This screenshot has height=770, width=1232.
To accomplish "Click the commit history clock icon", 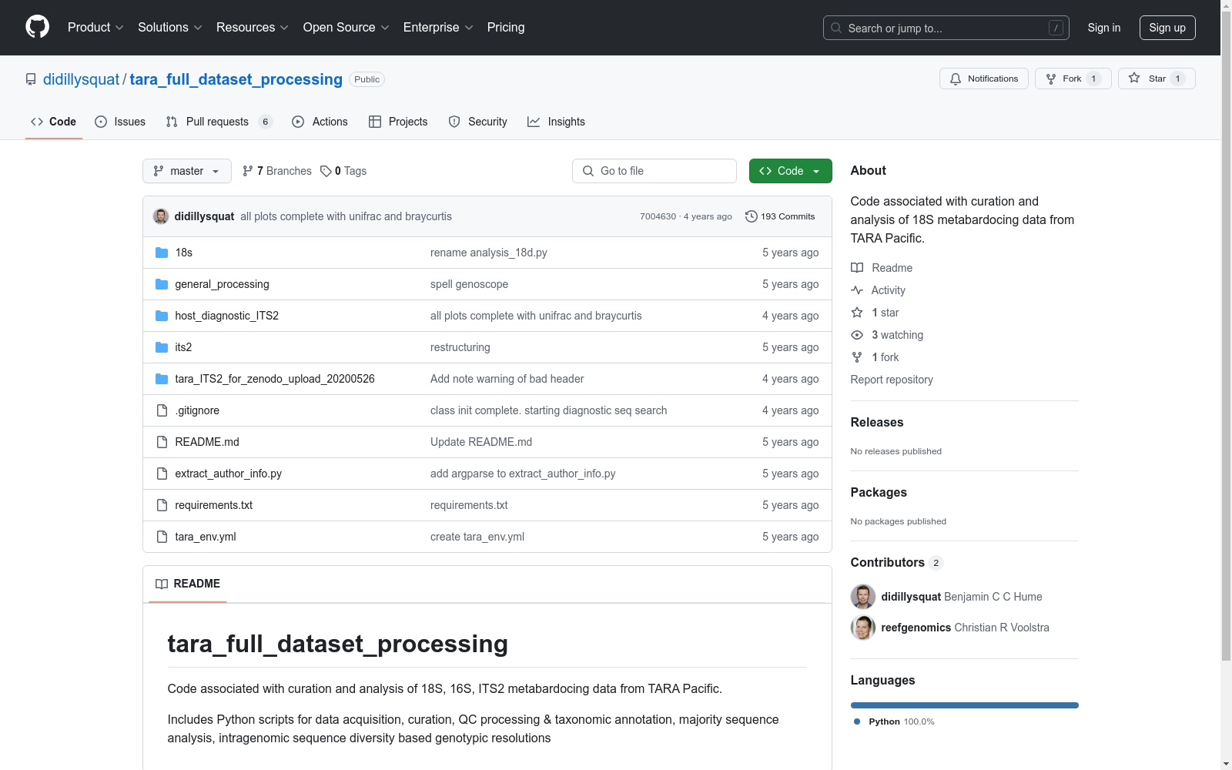I will (752, 216).
